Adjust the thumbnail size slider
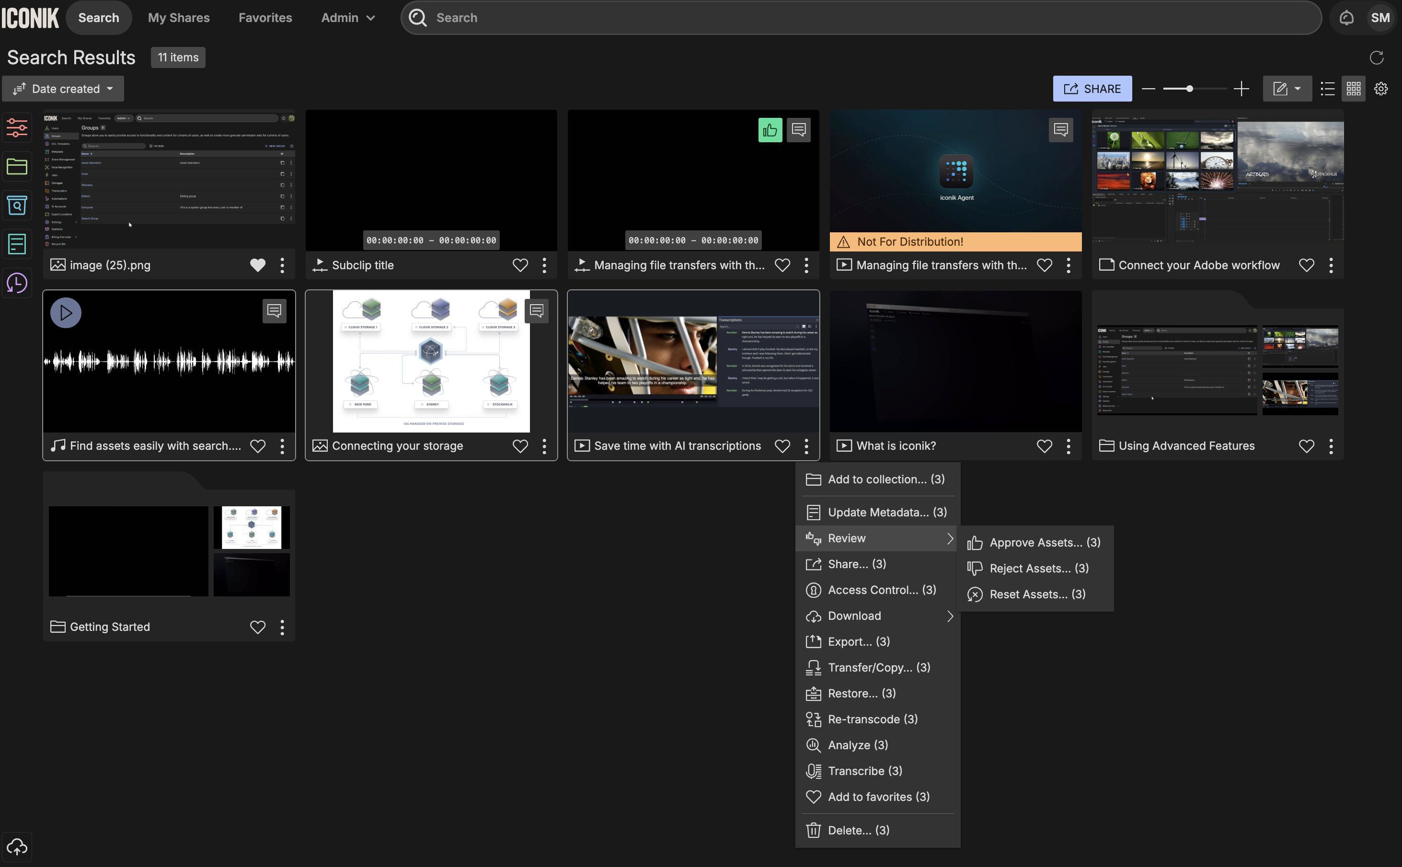 1190,89
